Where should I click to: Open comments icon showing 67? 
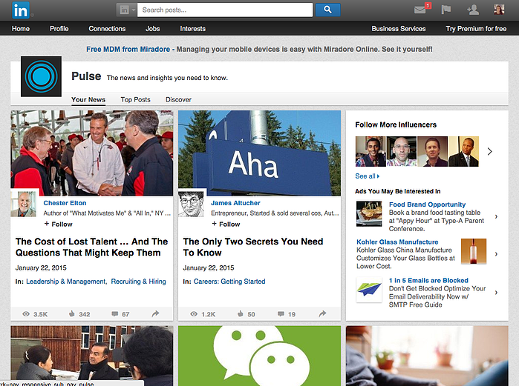coord(115,314)
